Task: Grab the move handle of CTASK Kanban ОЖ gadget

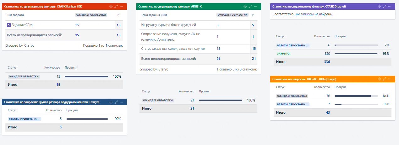Action: (x=111, y=6)
